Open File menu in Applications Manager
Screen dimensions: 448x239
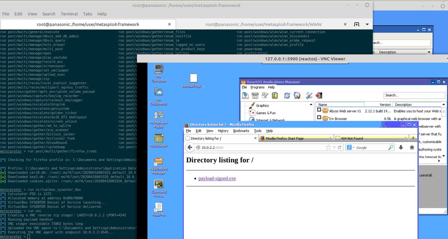pos(244,87)
